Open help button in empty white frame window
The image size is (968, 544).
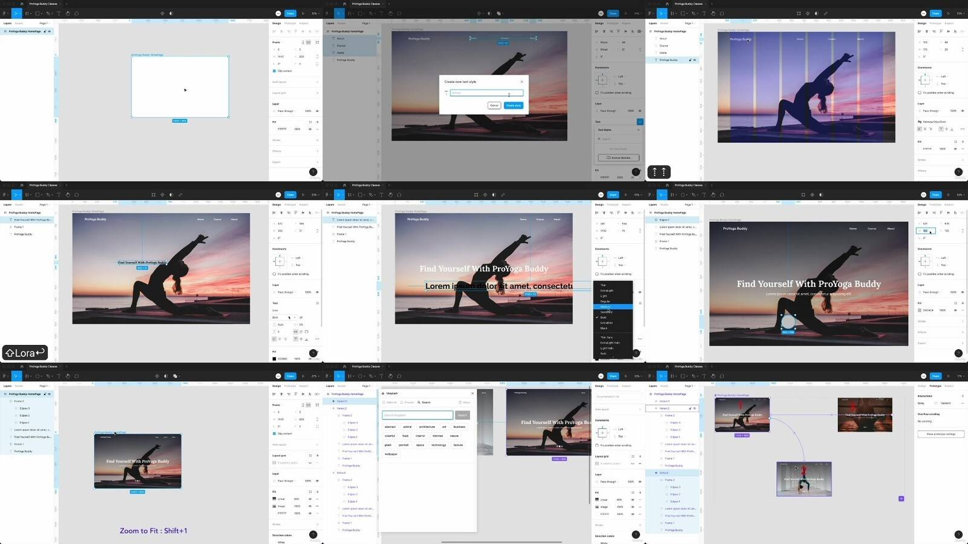(313, 172)
